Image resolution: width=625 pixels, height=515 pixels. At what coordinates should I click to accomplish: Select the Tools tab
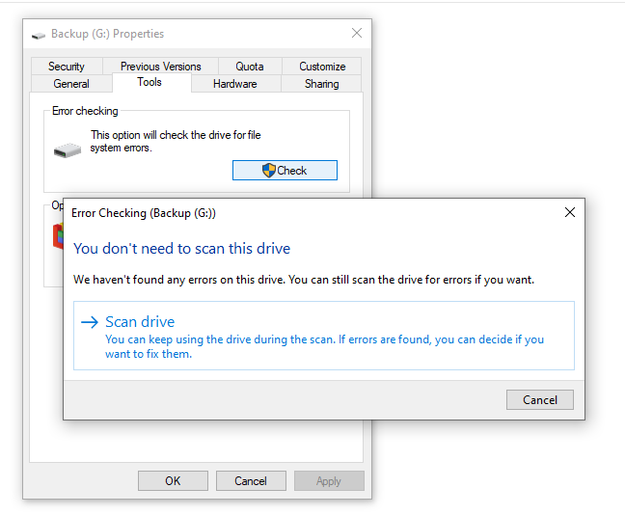(149, 82)
